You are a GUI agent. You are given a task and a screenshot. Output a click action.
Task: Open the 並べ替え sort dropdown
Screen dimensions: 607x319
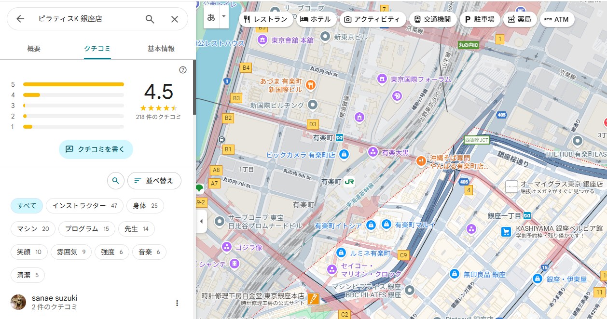pos(154,181)
